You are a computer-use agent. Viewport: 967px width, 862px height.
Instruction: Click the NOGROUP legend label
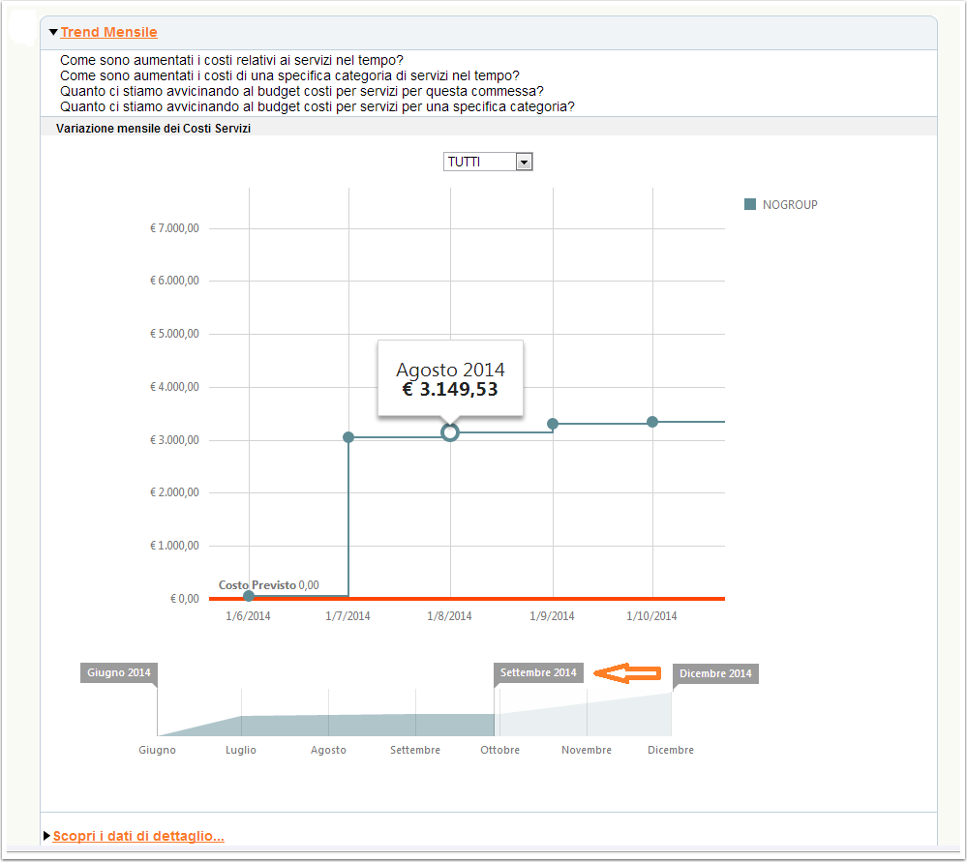click(x=790, y=205)
